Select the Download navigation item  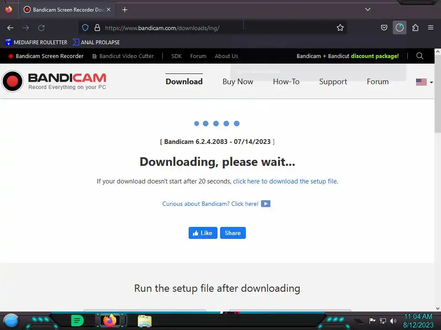click(184, 81)
